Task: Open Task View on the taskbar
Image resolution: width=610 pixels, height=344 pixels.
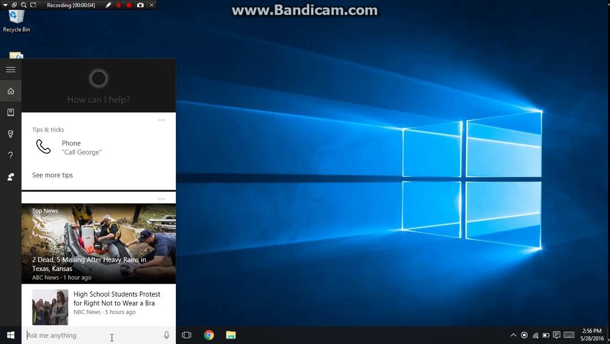Action: click(x=186, y=335)
